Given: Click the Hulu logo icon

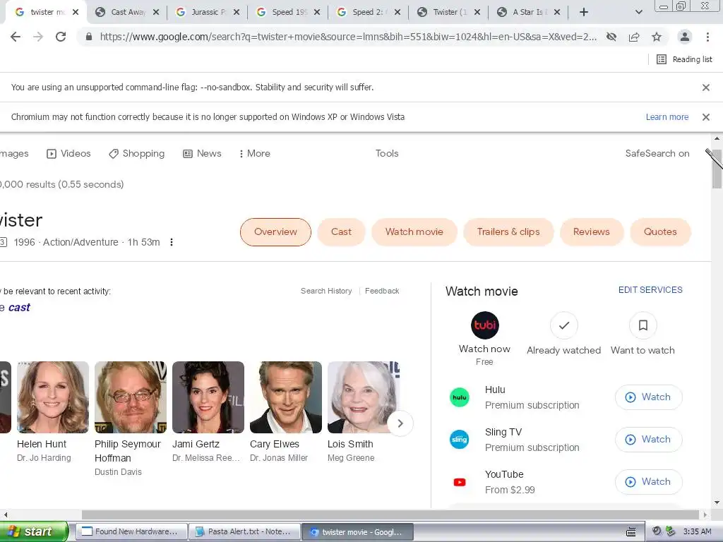Looking at the screenshot, I should 459,397.
